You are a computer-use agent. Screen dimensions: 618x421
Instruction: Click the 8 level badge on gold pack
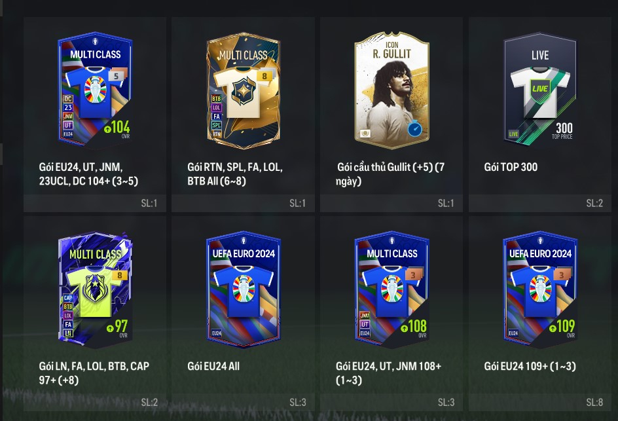point(264,76)
